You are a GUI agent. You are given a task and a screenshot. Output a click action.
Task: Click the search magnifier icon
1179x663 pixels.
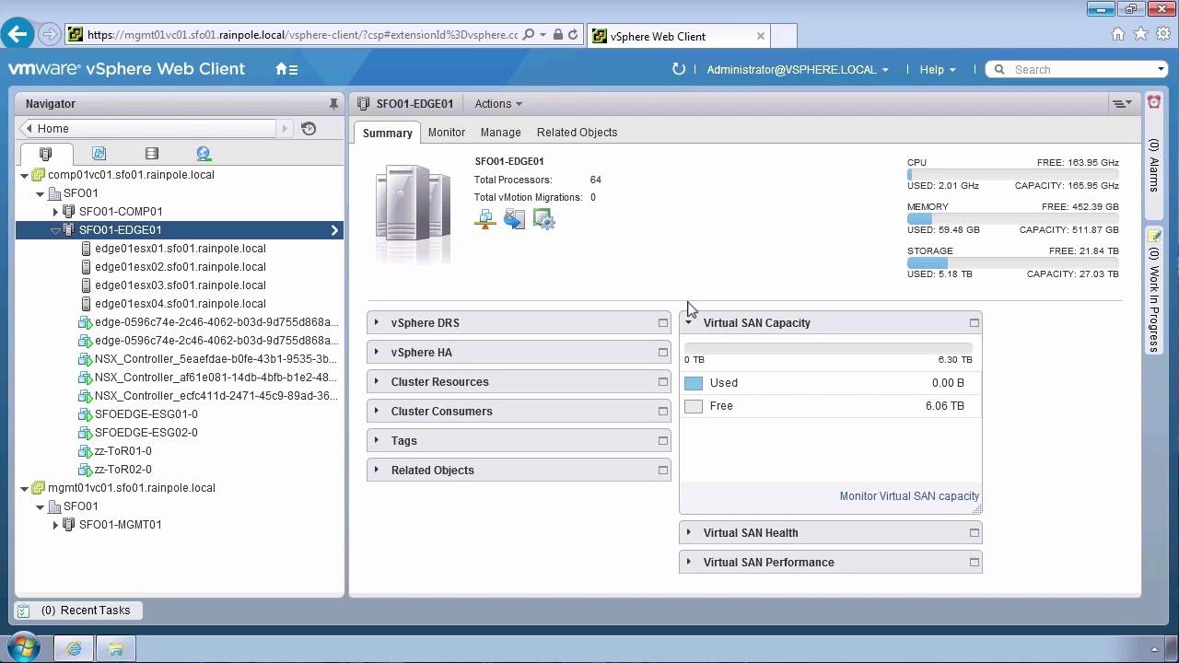click(999, 69)
